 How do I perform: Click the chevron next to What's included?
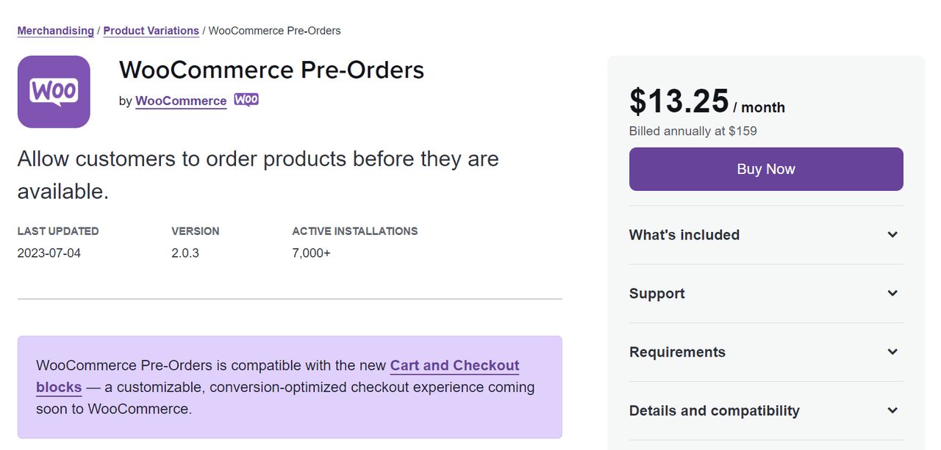tap(892, 235)
